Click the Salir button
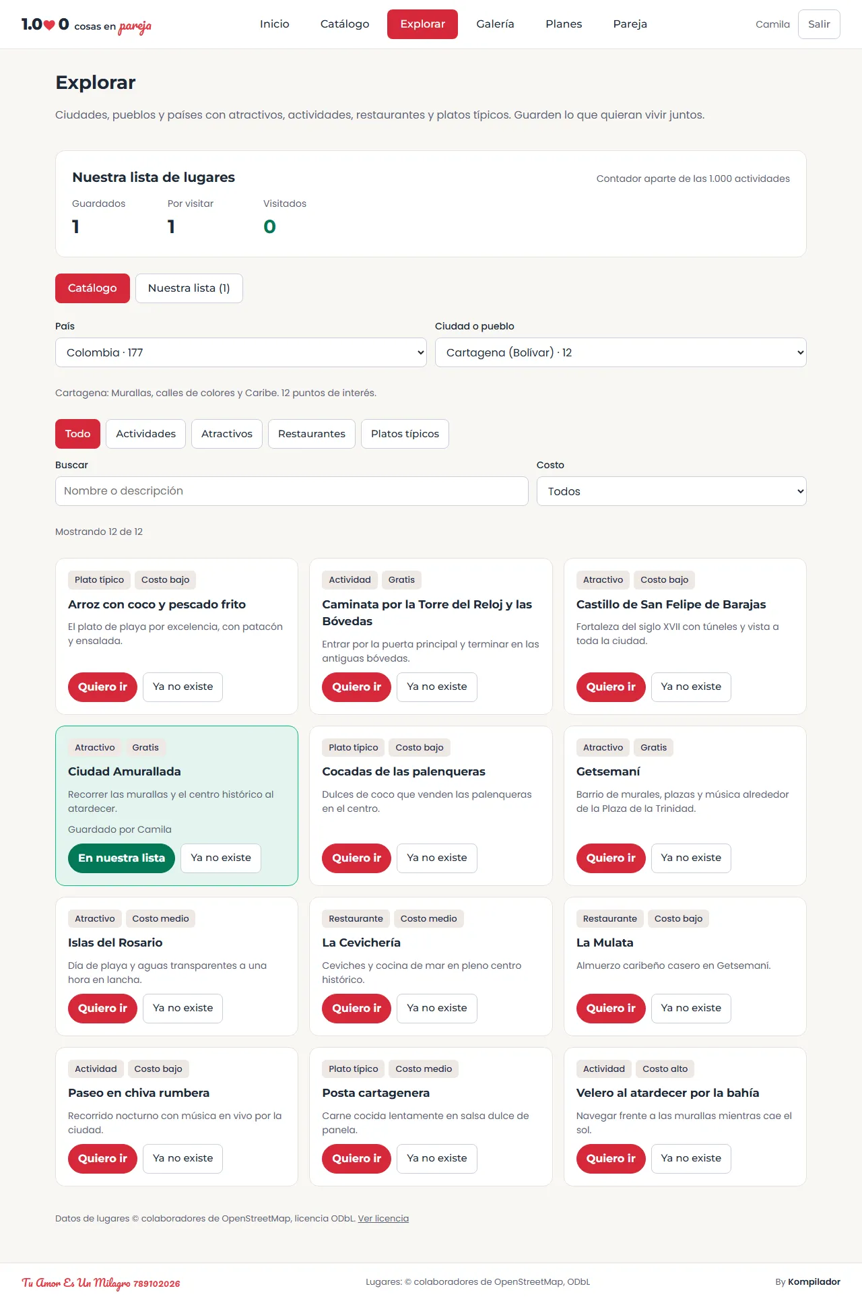Viewport: 862px width, 1303px height. (x=819, y=24)
